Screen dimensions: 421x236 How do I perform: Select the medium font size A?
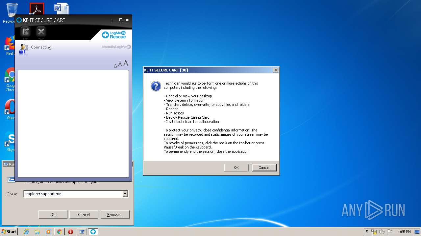(120, 65)
